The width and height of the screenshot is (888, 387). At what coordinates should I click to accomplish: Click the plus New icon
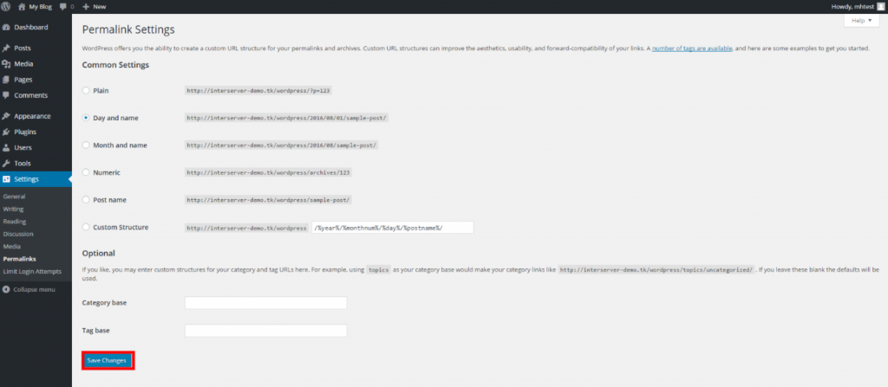tap(86, 7)
